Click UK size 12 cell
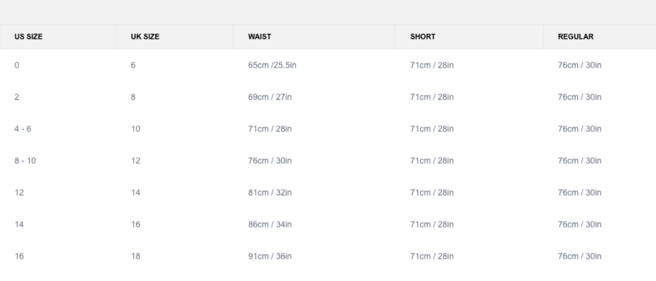 click(136, 161)
